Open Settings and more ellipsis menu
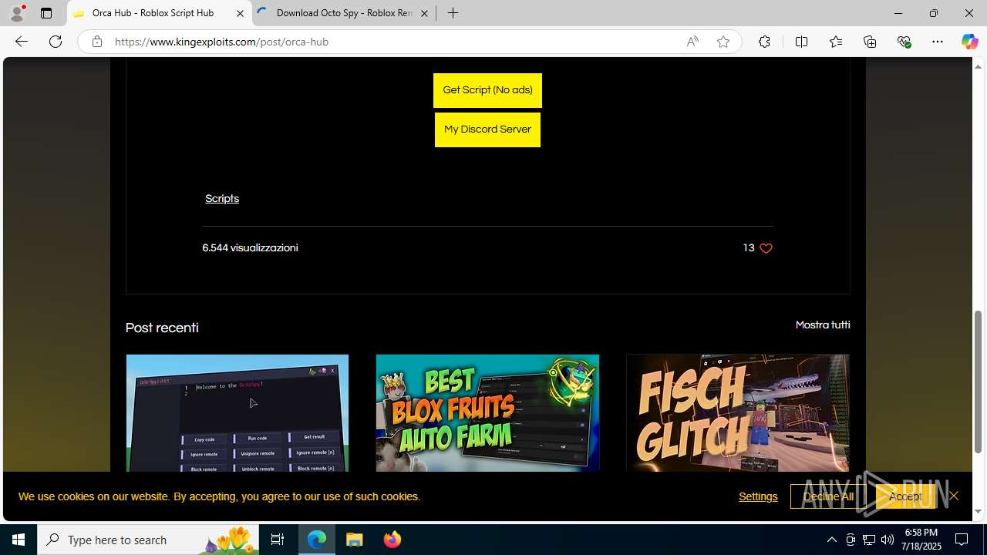 pyautogui.click(x=938, y=42)
